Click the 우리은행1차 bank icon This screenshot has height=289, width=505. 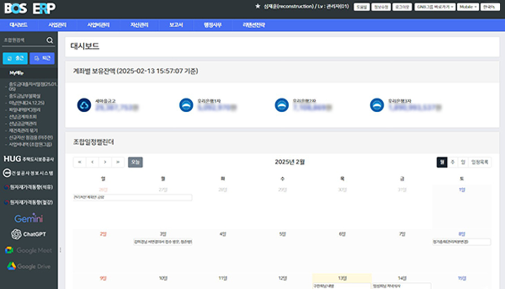point(186,105)
